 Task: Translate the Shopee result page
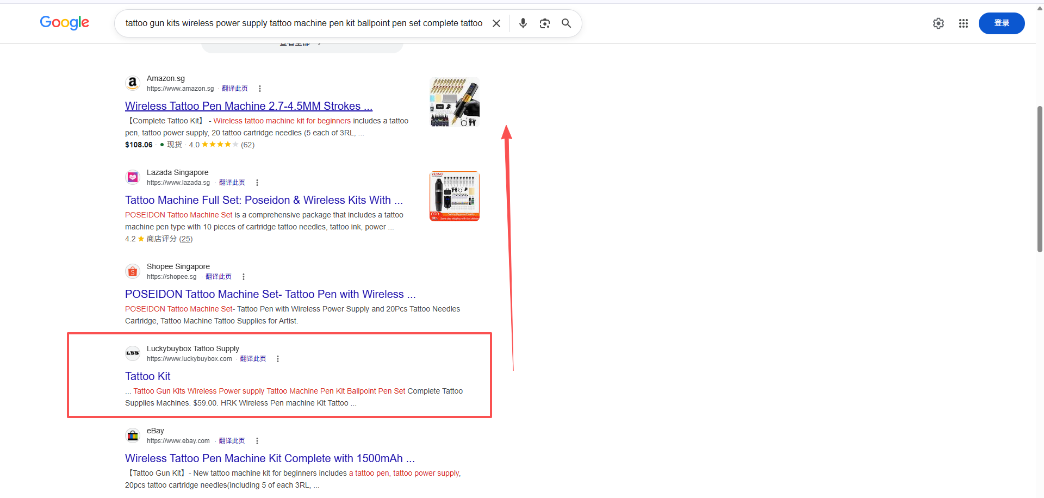point(219,277)
